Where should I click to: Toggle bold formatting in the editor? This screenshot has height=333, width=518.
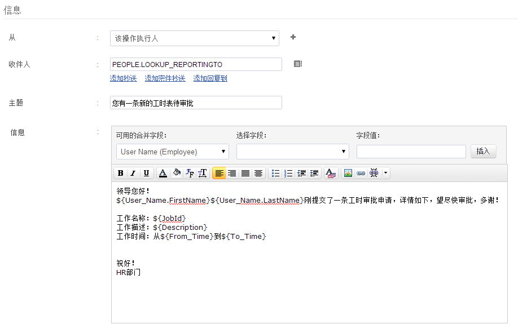121,174
